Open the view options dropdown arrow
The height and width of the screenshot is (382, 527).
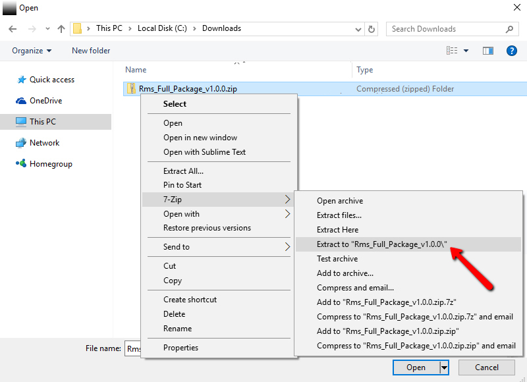(466, 51)
